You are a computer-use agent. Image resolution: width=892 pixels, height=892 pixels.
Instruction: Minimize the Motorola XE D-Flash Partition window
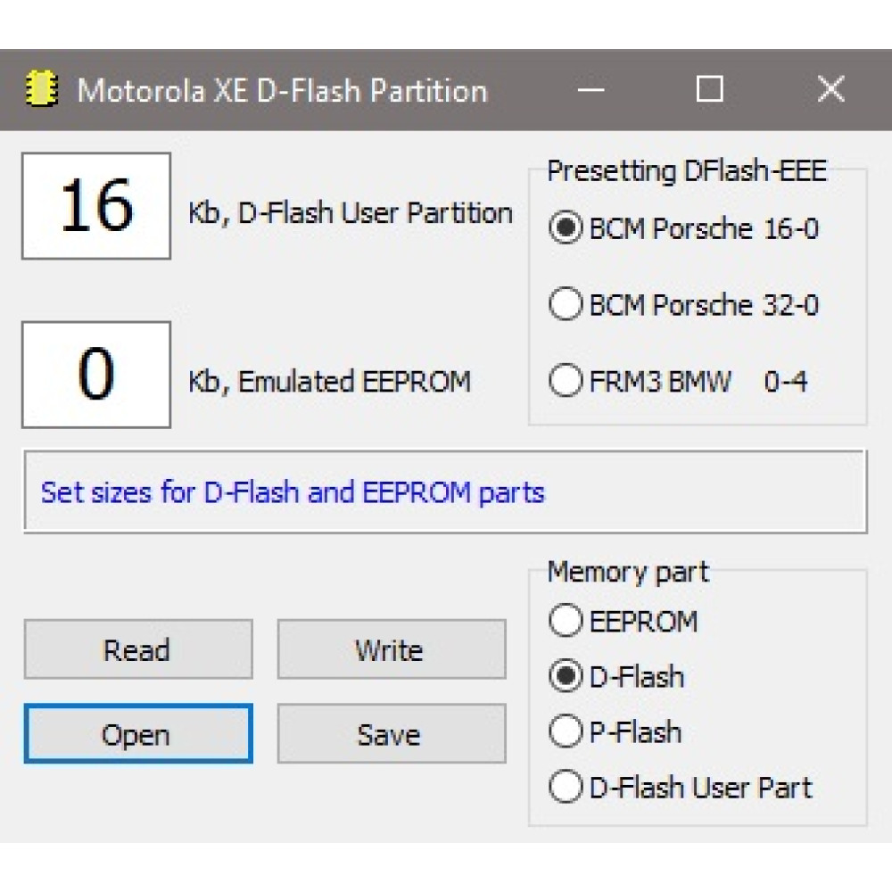[x=591, y=89]
